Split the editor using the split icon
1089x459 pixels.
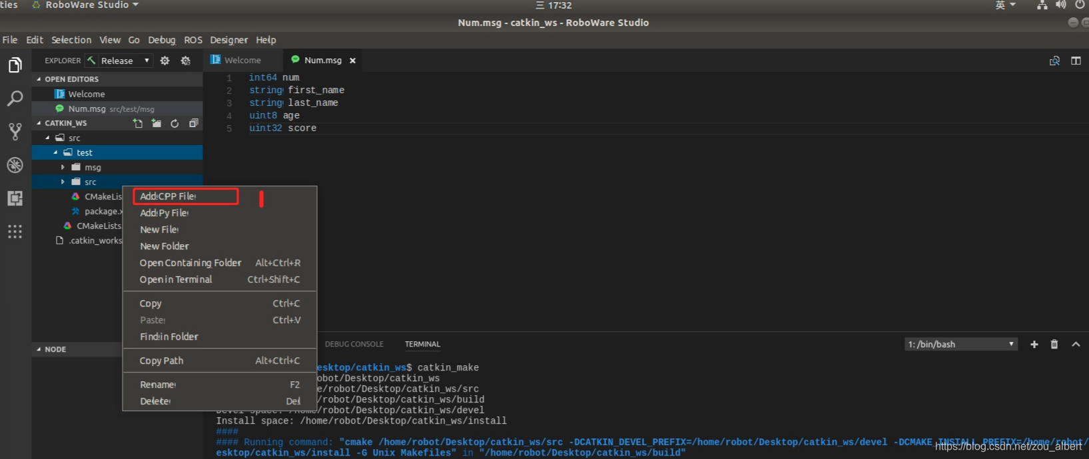click(1076, 61)
